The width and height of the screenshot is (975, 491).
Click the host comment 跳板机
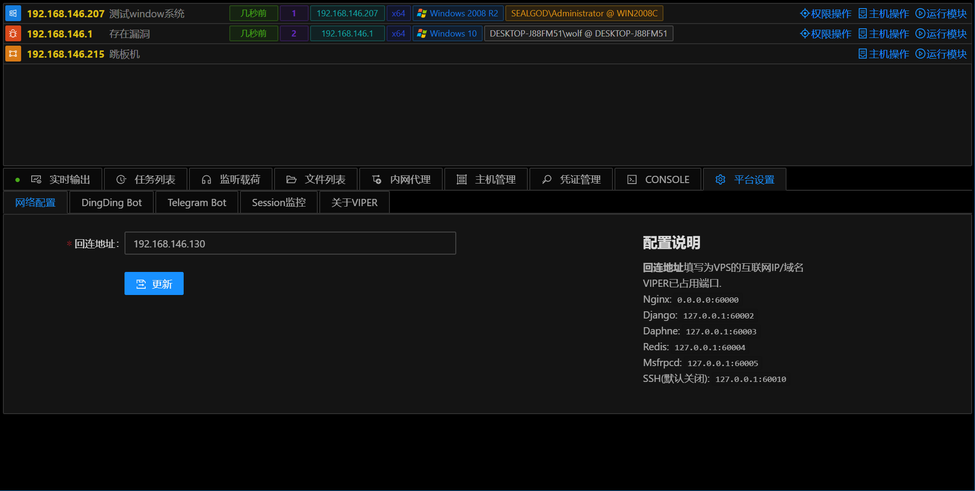[125, 54]
